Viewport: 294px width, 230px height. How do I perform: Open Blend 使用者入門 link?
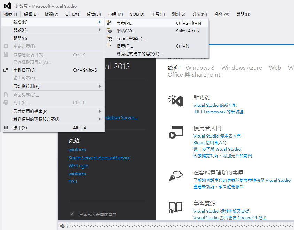point(210,143)
